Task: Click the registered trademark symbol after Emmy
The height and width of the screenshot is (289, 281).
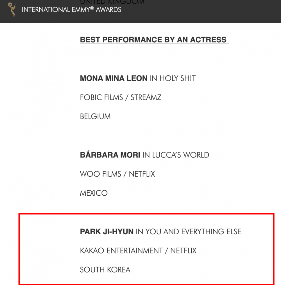Action: coord(92,8)
